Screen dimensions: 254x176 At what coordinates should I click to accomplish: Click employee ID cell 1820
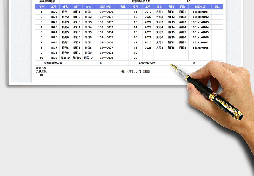[x=54, y=12]
